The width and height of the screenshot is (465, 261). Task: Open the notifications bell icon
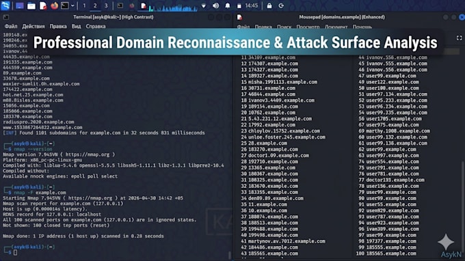click(227, 5)
